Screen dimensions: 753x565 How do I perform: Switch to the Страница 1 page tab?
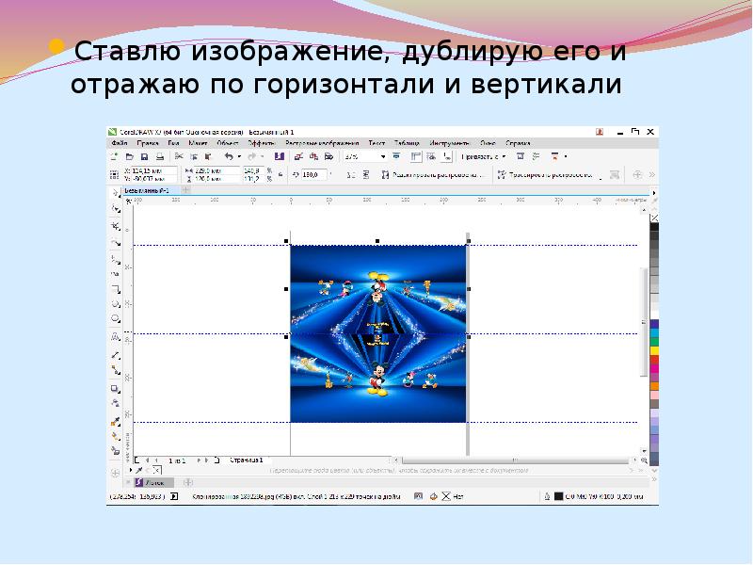(247, 460)
